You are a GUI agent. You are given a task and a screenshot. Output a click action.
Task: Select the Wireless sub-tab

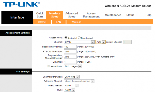[76, 22]
